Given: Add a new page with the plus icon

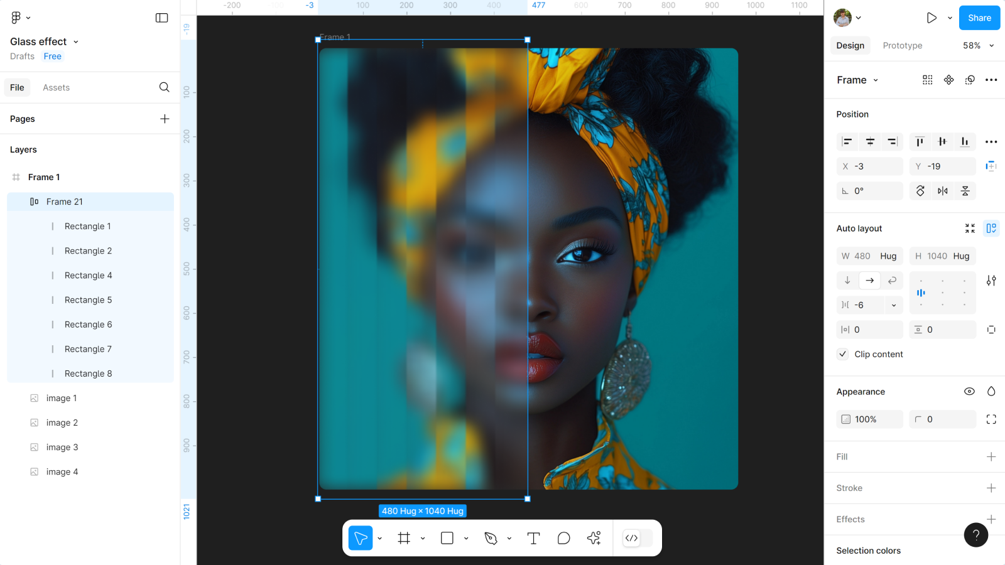Looking at the screenshot, I should click(165, 119).
